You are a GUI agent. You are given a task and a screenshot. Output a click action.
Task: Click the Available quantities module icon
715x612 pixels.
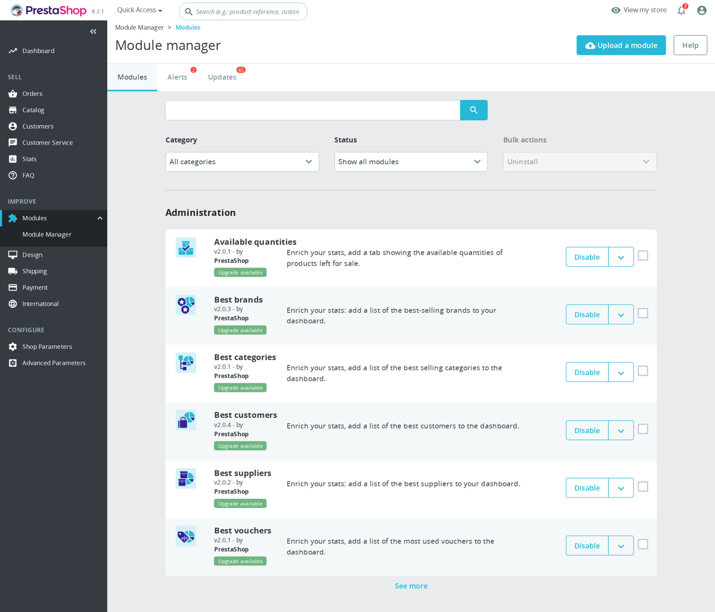pos(186,247)
